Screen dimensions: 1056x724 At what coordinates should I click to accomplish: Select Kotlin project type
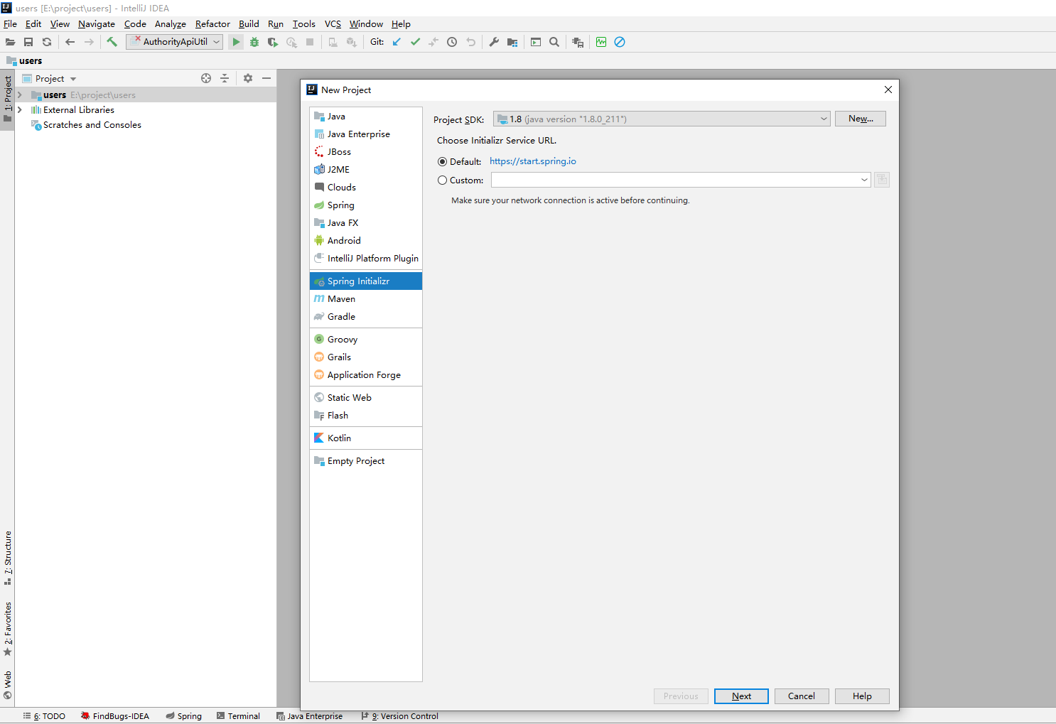pos(366,438)
